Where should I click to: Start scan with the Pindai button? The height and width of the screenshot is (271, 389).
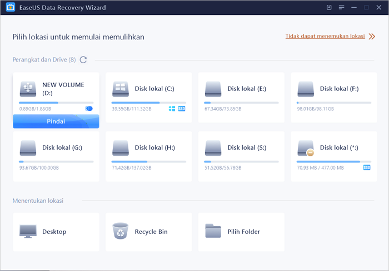click(x=56, y=121)
